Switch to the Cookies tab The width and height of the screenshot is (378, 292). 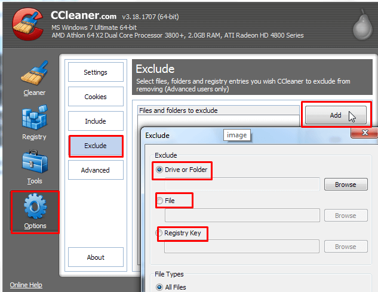click(x=96, y=97)
